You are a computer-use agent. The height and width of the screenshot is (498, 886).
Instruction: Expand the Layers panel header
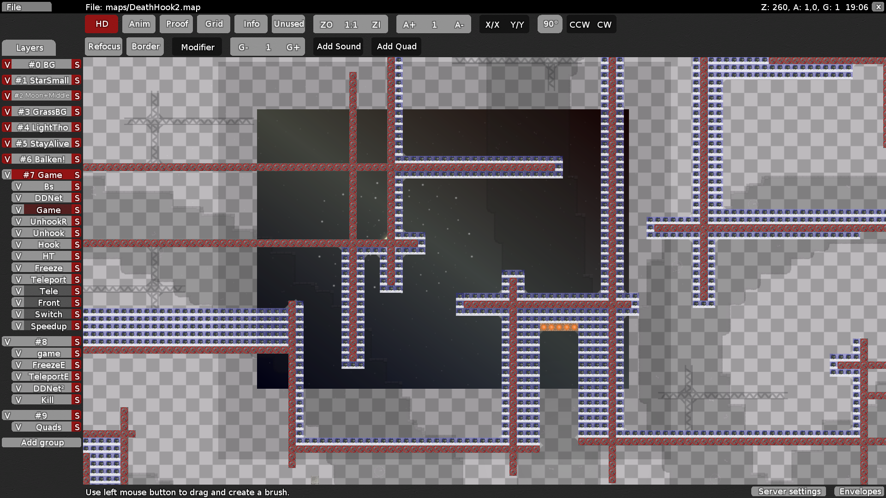[x=29, y=47]
